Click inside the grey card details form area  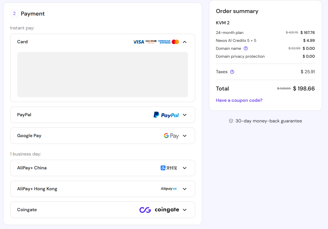102,75
